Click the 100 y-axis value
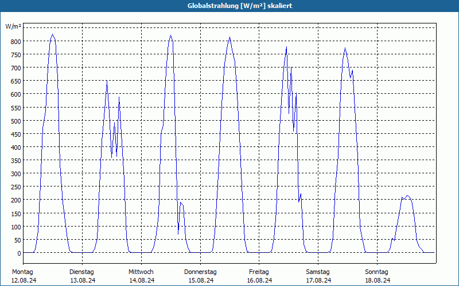This screenshot has height=286, width=459. (16, 227)
